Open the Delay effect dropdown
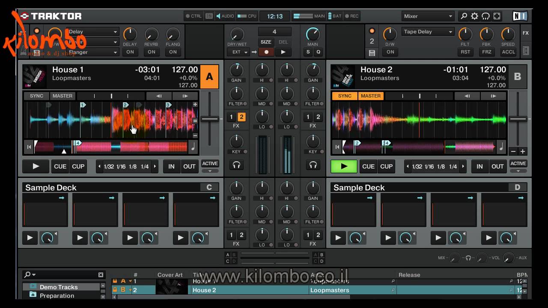The width and height of the screenshot is (548, 308). (92, 32)
